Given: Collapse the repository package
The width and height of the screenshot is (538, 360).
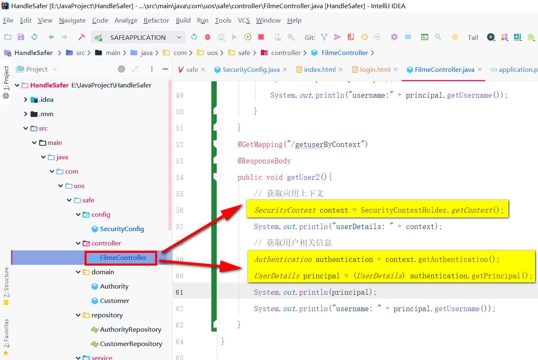Looking at the screenshot, I should (x=78, y=315).
